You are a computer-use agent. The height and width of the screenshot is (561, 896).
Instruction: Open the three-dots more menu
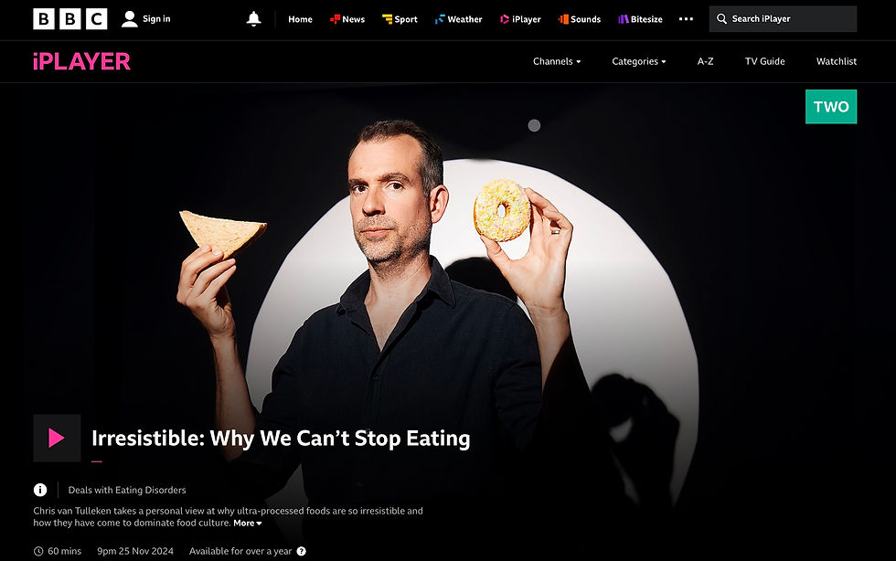pyautogui.click(x=686, y=19)
